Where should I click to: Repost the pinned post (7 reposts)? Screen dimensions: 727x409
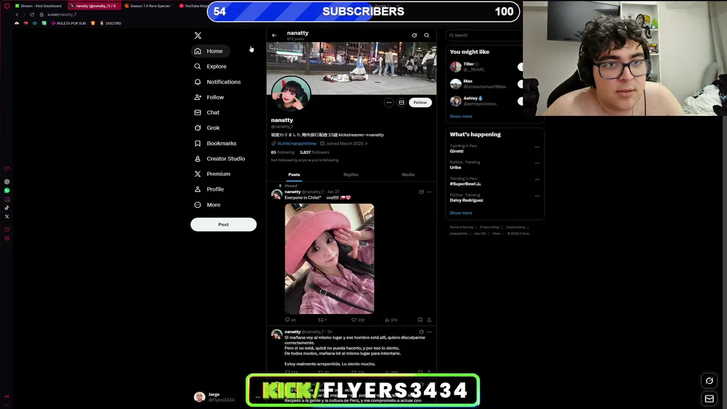point(322,320)
